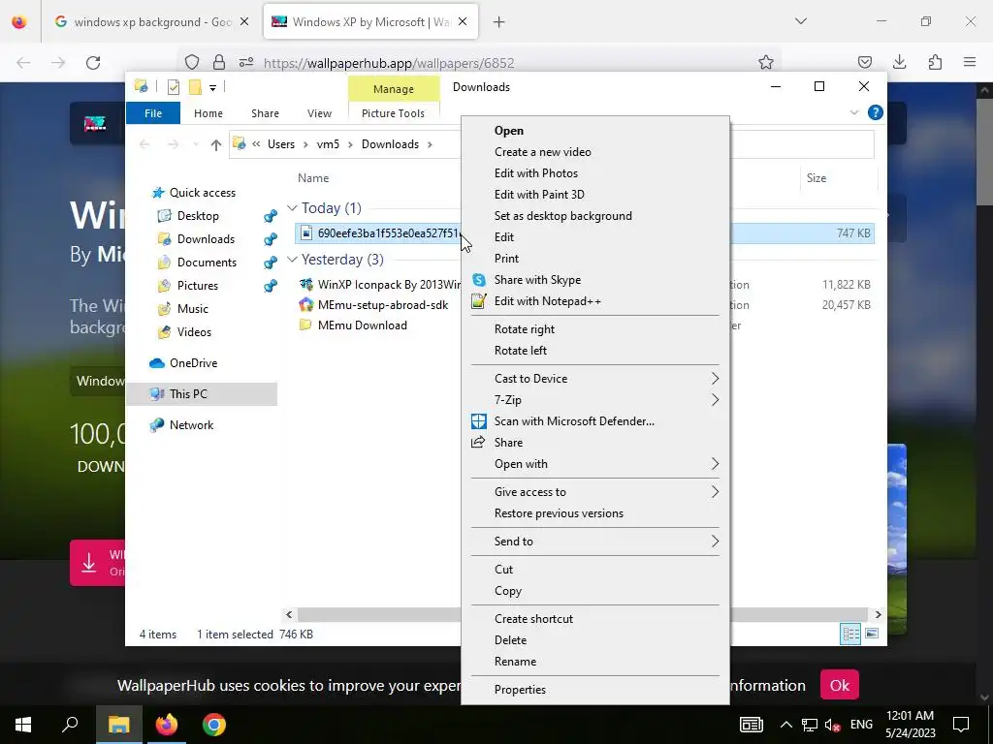The height and width of the screenshot is (744, 993).
Task: Click the muted speaker tray icon
Action: pos(833,725)
